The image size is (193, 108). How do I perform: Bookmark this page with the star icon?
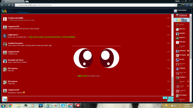(x=176, y=5)
